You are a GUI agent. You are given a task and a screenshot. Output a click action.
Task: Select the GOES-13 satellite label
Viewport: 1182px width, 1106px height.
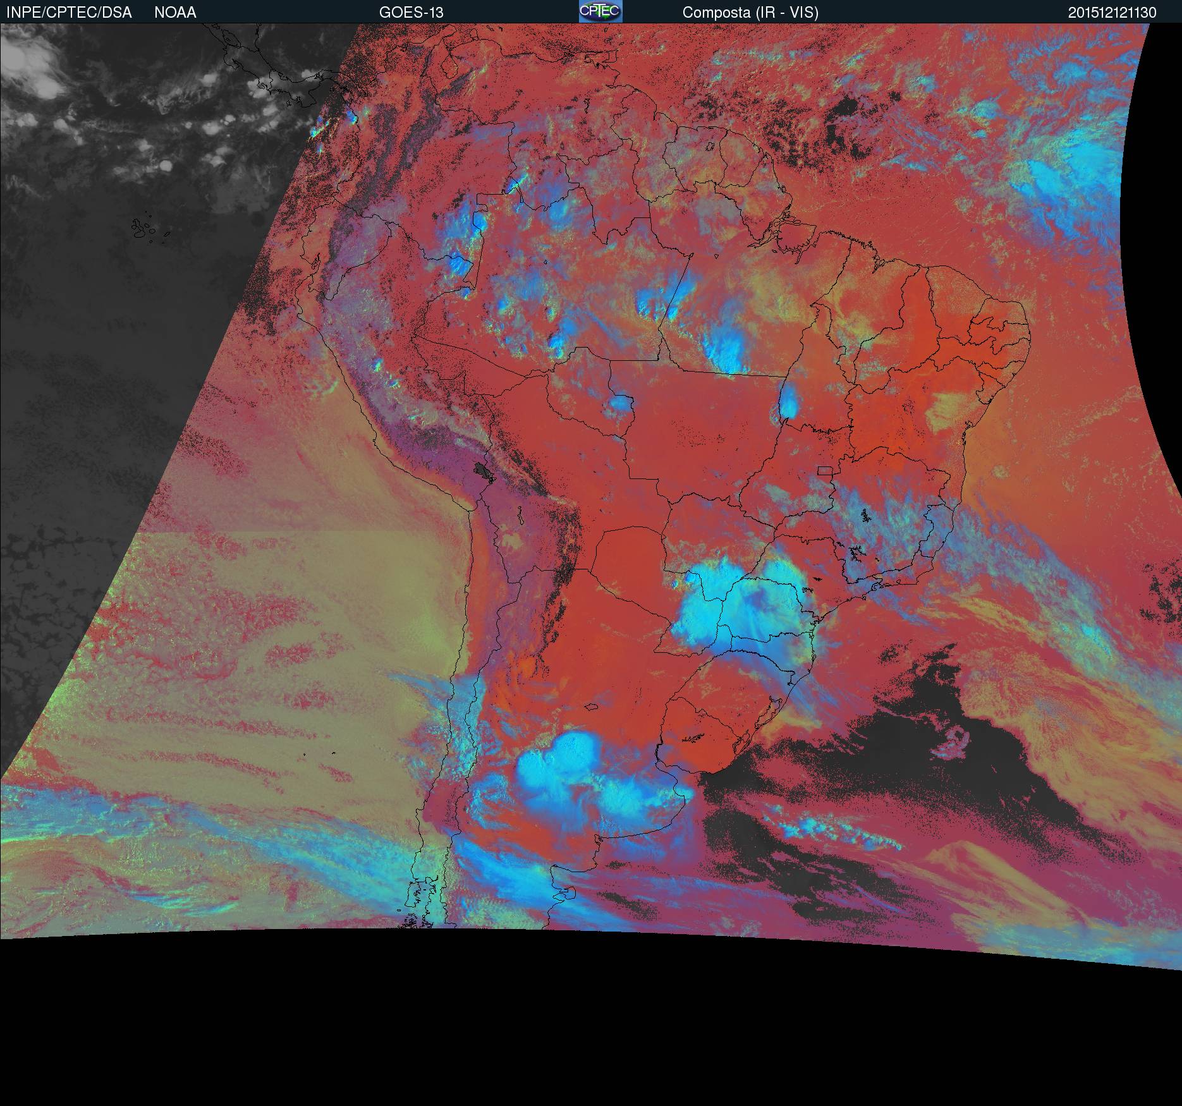411,12
